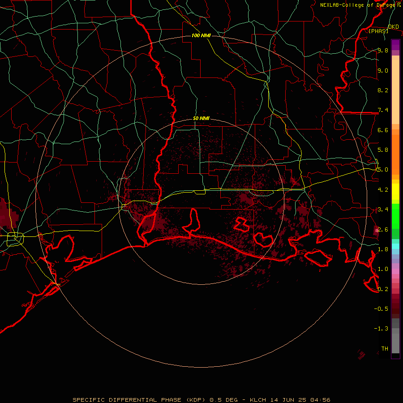The height and width of the screenshot is (403, 403).
Task: Click the 5.0 legend value
Action: 383,170
